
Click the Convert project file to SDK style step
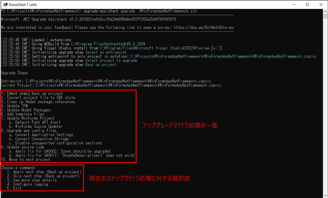[x=38, y=97]
